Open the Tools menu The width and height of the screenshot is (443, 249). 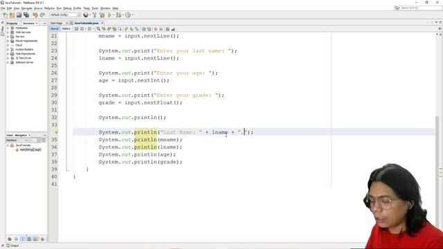point(96,8)
